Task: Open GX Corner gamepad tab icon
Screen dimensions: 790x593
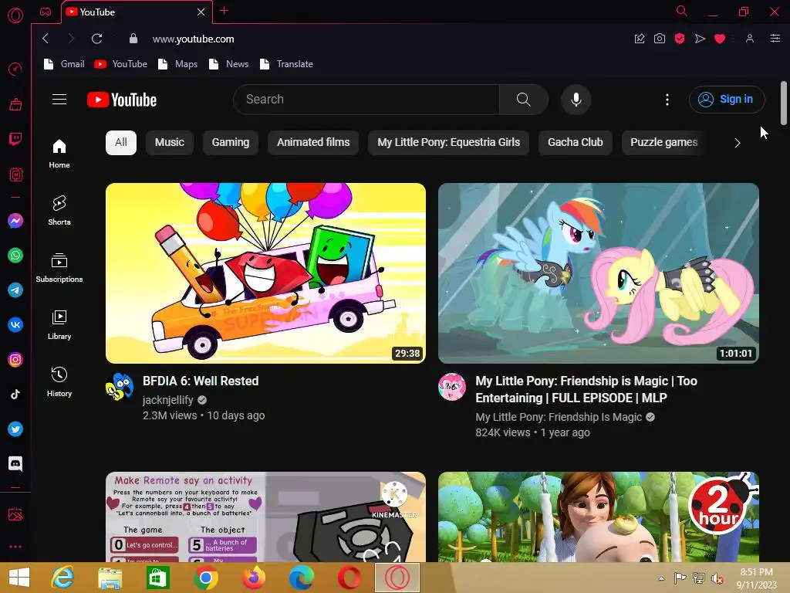Action: 46,12
